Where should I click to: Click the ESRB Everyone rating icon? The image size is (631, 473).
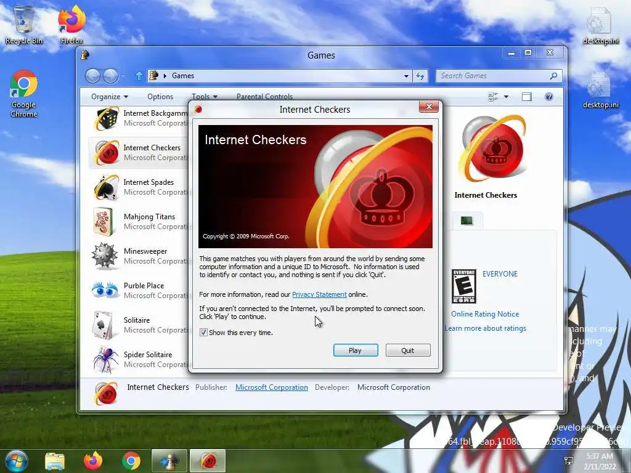pyautogui.click(x=463, y=286)
